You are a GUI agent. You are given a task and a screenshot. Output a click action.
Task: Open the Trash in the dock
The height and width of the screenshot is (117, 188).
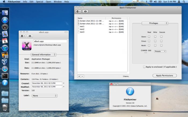point(5,107)
